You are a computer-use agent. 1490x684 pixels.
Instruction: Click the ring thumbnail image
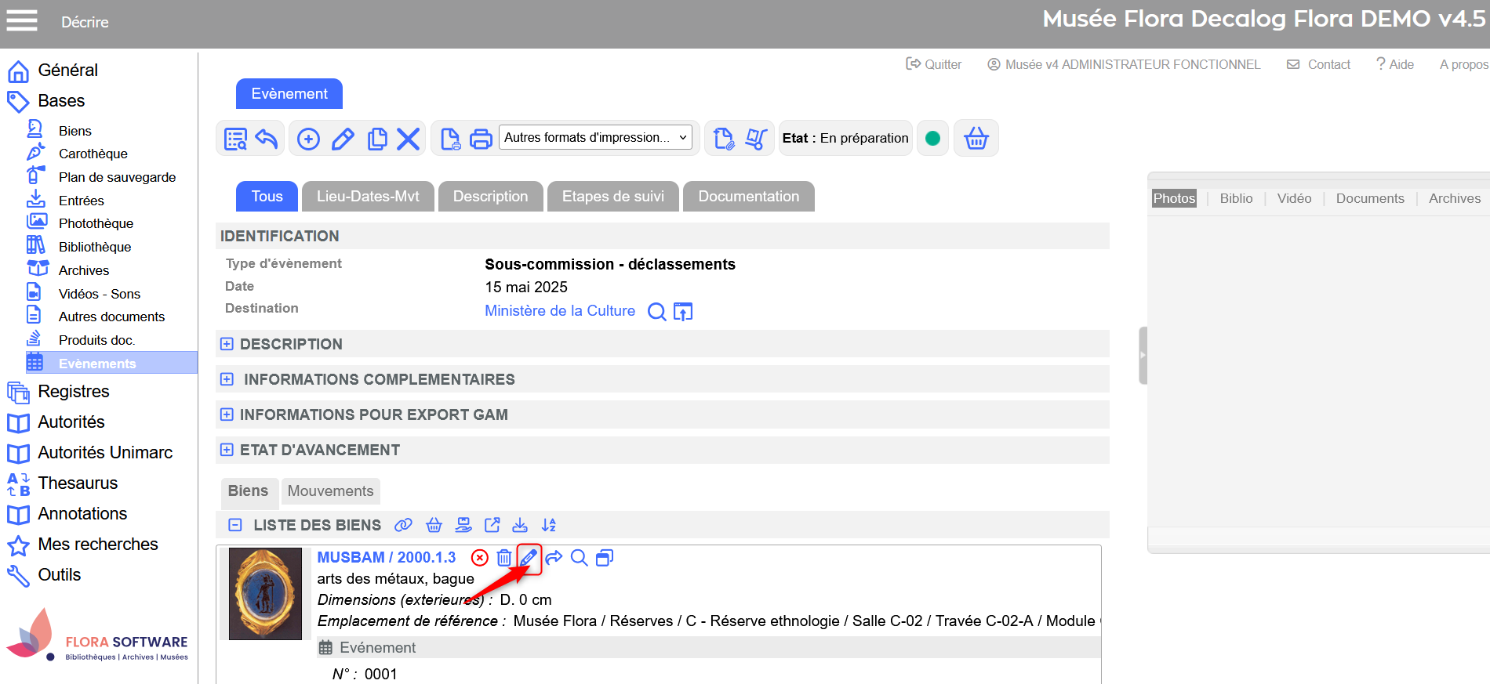265,593
